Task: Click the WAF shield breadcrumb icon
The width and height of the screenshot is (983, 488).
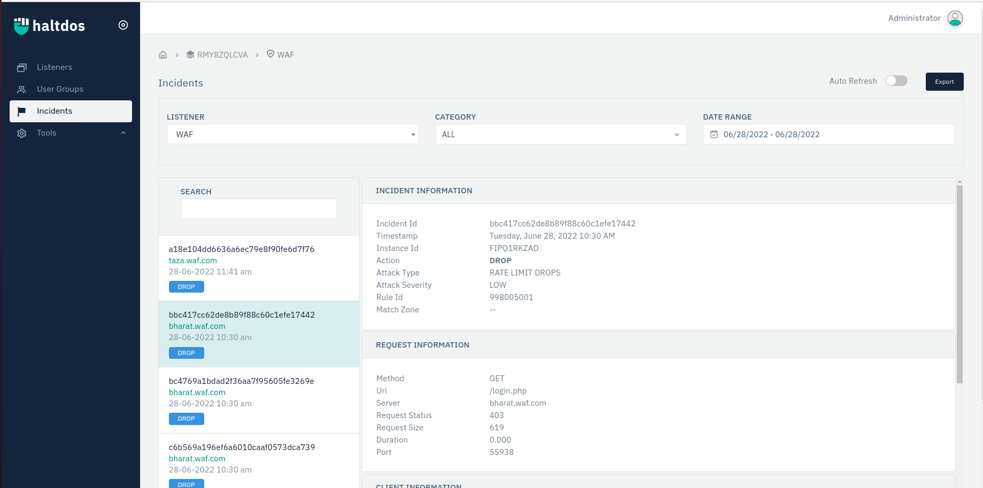Action: [270, 54]
